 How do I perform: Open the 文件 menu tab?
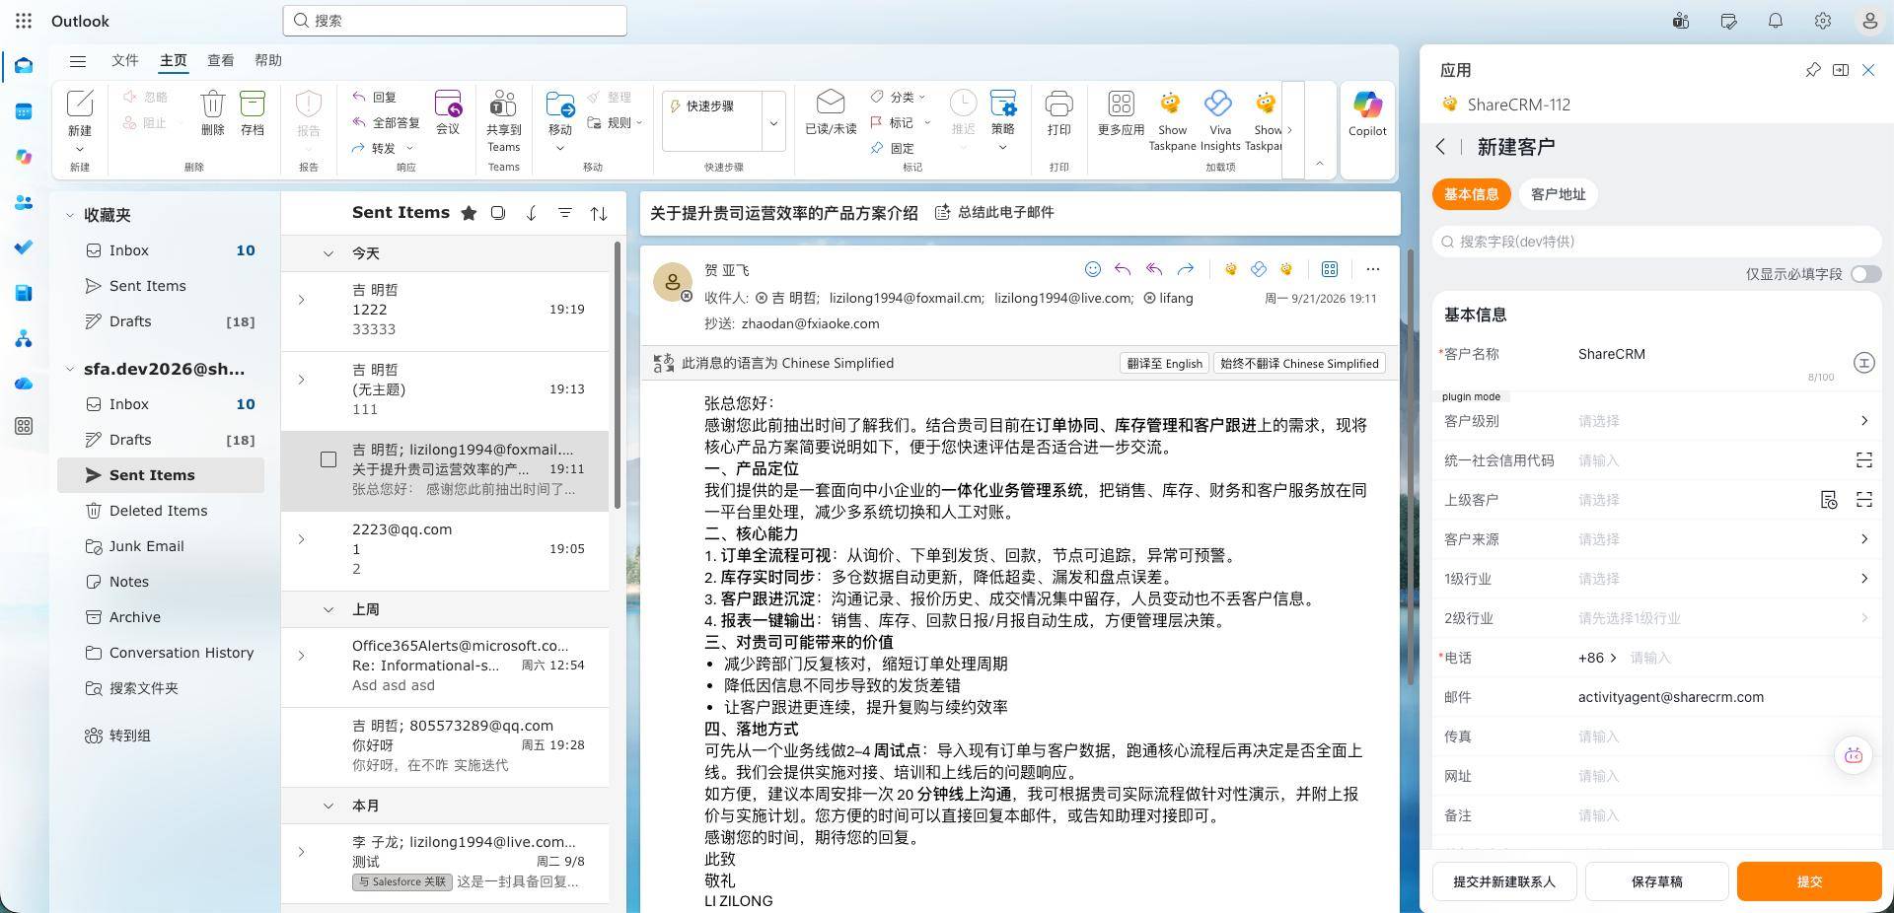coord(125,60)
